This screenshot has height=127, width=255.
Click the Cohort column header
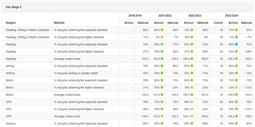tap(218, 23)
